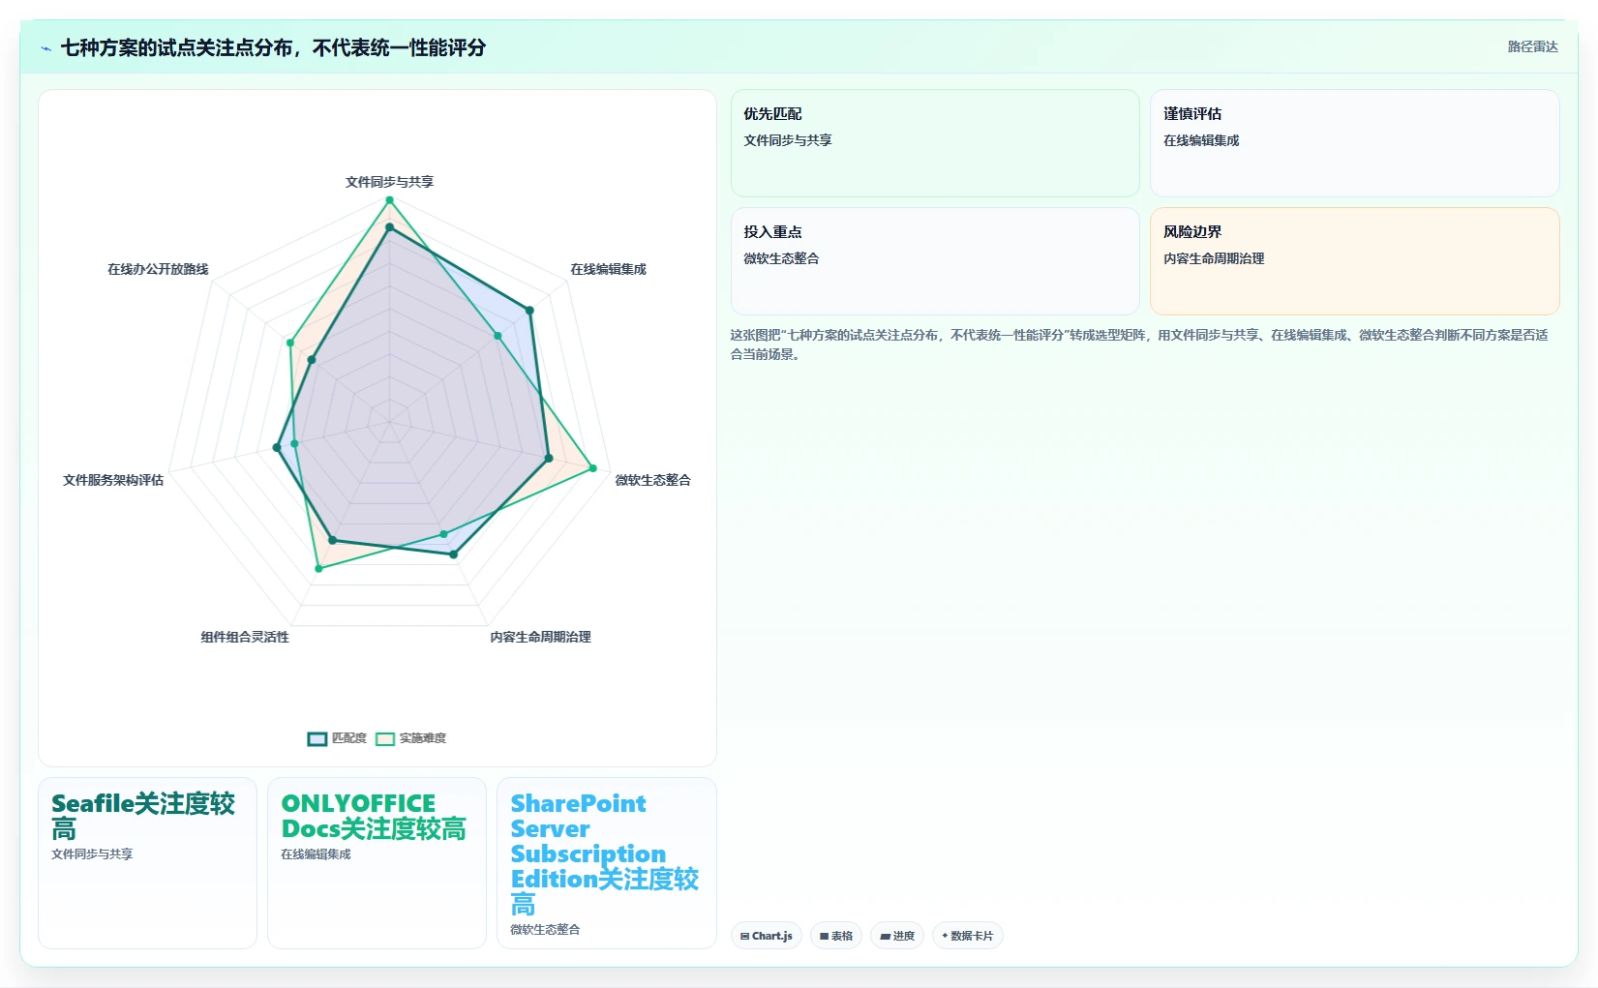
Task: Click the 组件组合灵活性 radar axis label
Action: (245, 637)
